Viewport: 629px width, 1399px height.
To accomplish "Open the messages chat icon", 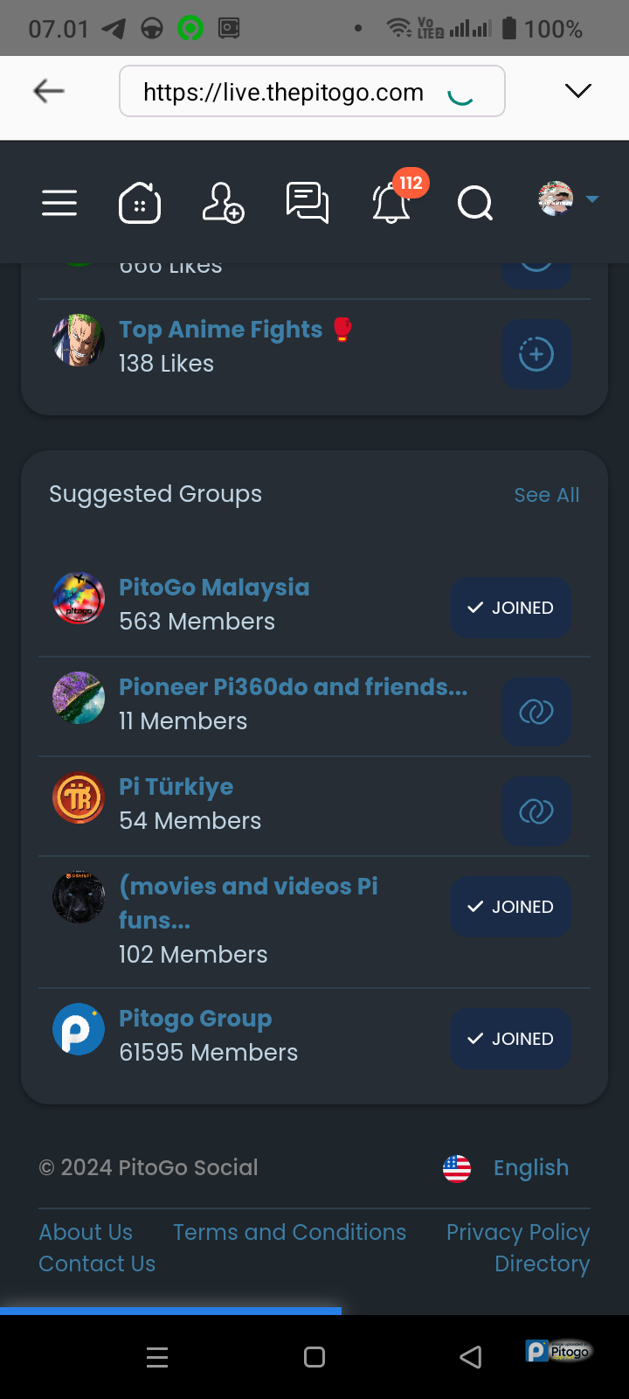I will [x=308, y=203].
